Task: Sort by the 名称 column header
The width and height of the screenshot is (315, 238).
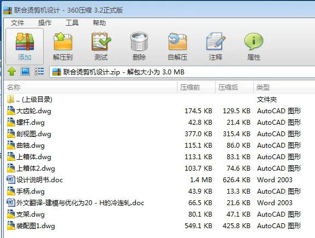Action: click(91, 88)
